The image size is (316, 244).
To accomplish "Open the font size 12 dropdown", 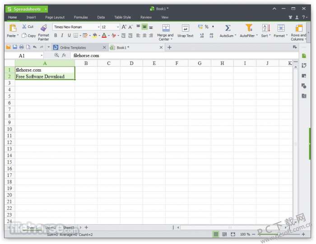I will click(118, 27).
